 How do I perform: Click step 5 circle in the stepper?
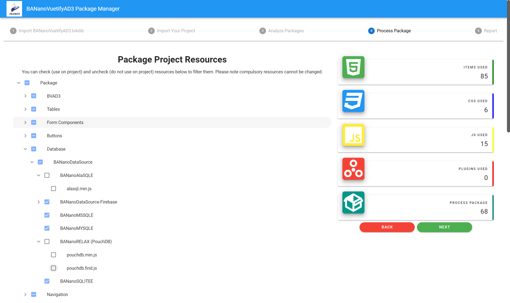coord(478,31)
